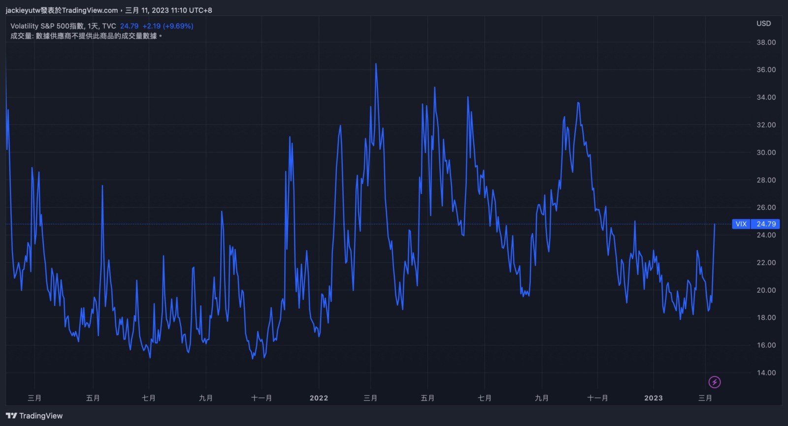Click the 38.00 price axis label
Viewport: 788px width, 426px height.
click(x=766, y=42)
